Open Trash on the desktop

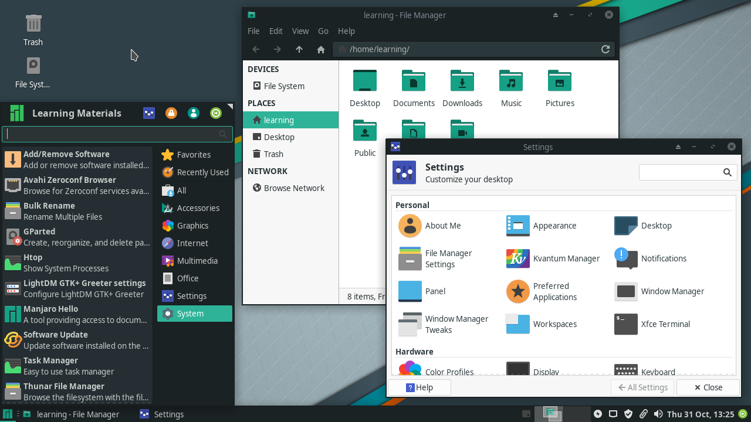(33, 30)
